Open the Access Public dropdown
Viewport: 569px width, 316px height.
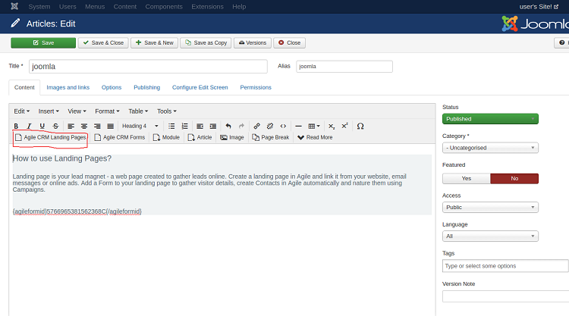tap(490, 208)
